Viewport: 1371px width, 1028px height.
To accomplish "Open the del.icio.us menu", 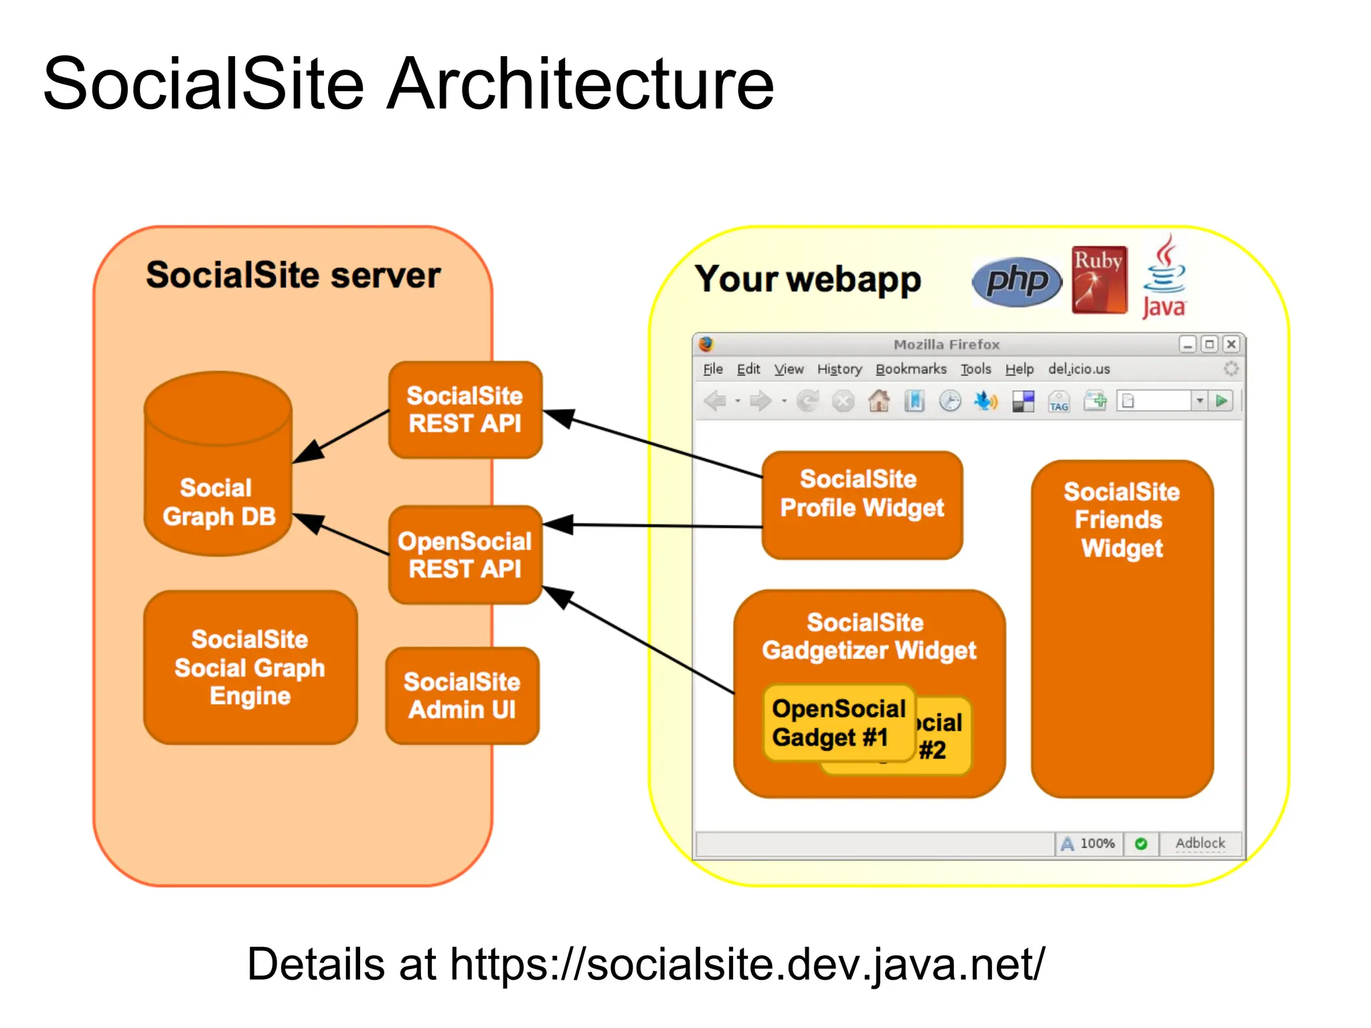I will (x=1078, y=369).
